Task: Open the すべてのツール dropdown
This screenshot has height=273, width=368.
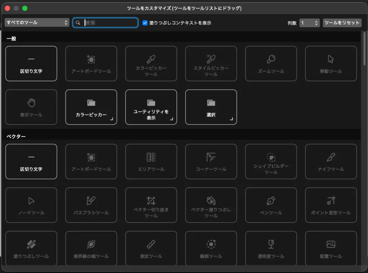Action: pyautogui.click(x=37, y=23)
